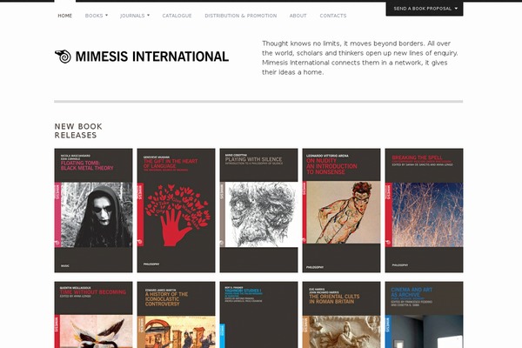This screenshot has width=522, height=348.
Task: Expand the Journals dropdown menu
Action: click(135, 16)
